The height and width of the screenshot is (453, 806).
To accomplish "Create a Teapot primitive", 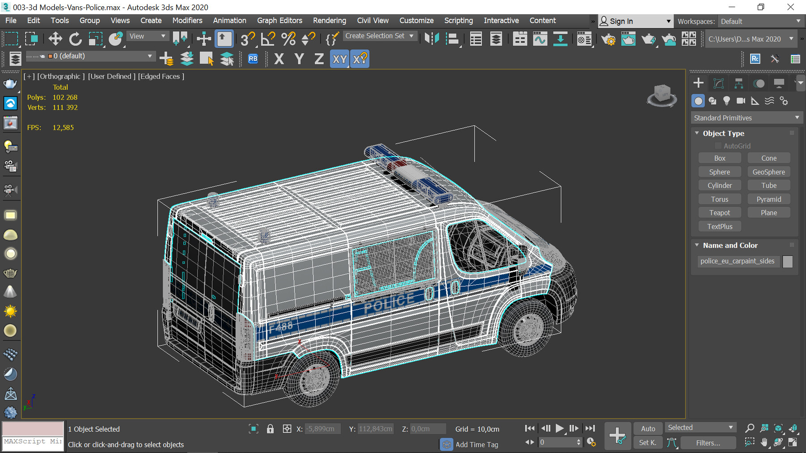I will coord(720,212).
